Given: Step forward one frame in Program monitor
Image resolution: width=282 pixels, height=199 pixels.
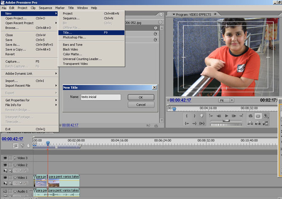Looking at the screenshot, I should point(234,116).
